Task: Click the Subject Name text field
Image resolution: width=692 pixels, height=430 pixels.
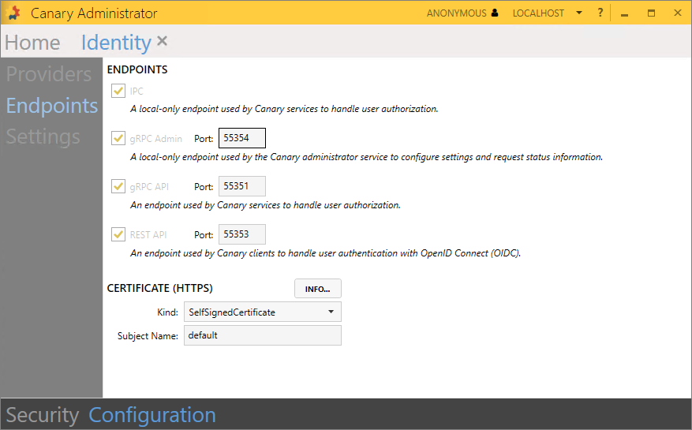Action: (262, 335)
